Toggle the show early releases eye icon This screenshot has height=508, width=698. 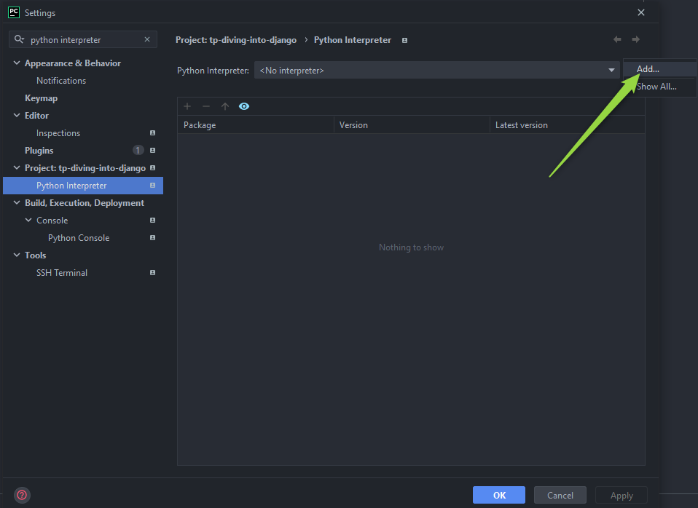point(244,106)
